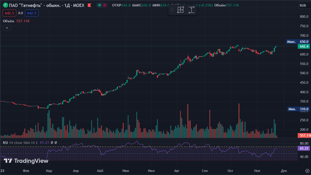The width and height of the screenshot is (311, 175).
Task: Grab the floating toolbar dotted handle
Action: point(172,10)
